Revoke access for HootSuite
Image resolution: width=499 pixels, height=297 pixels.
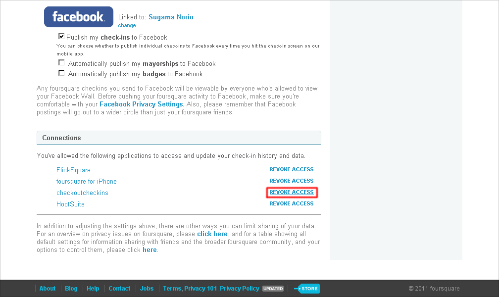coord(292,203)
